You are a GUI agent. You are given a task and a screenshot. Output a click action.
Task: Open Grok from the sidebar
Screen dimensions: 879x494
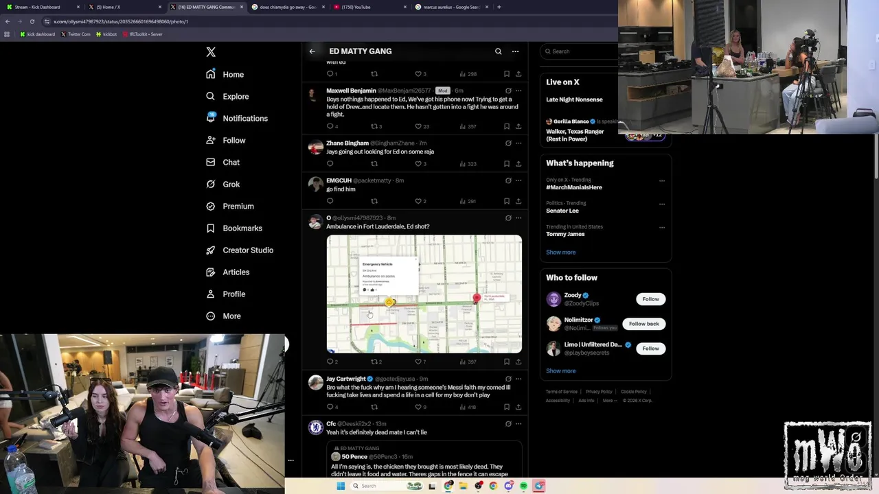point(223,184)
